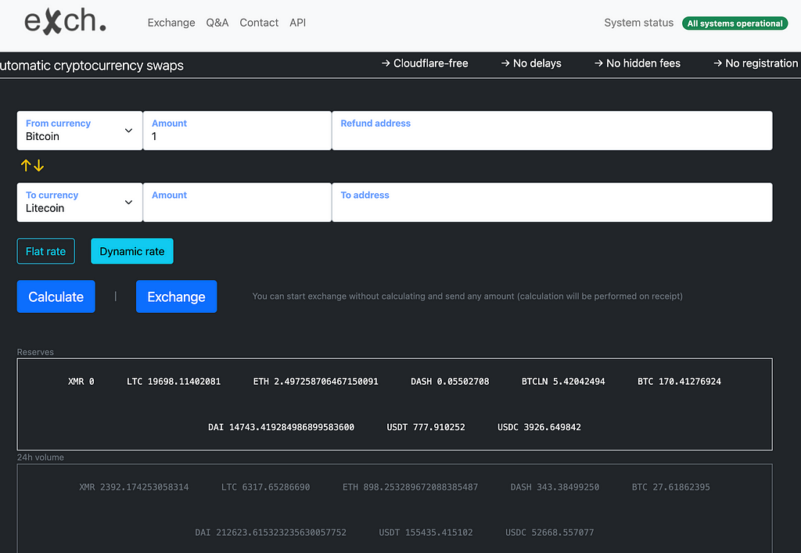The image size is (801, 553).
Task: Click the XMR 0 reserve entry
Action: tap(81, 382)
